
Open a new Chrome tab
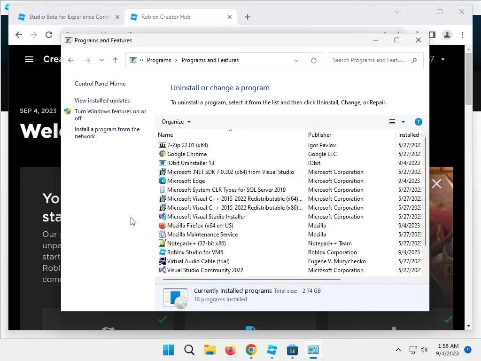click(248, 17)
